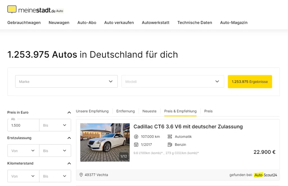
Task: Click the gearbox icon beside Automatik
Action: pos(170,136)
